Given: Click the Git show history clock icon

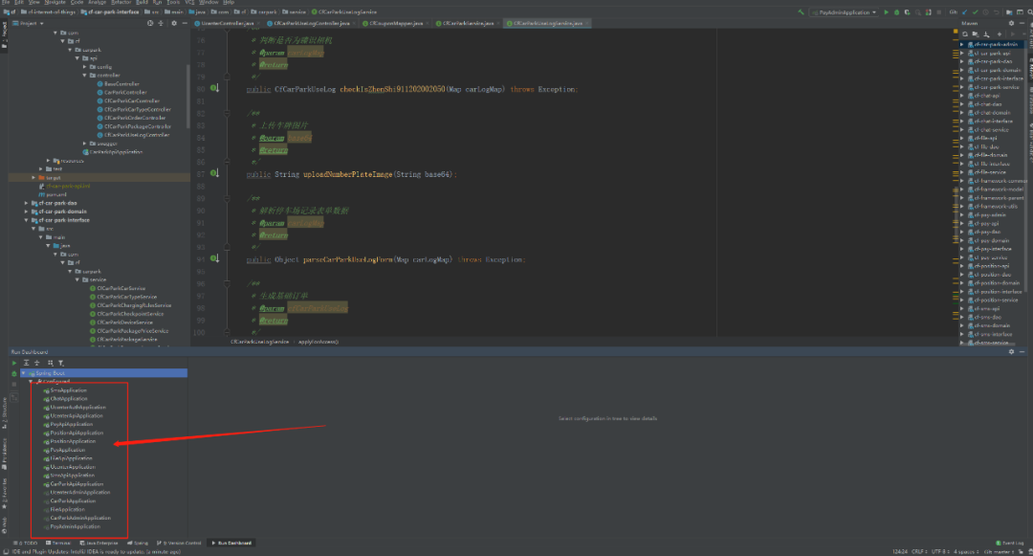Looking at the screenshot, I should (x=985, y=12).
